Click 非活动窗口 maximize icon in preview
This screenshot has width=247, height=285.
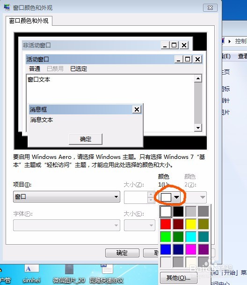(x=174, y=45)
